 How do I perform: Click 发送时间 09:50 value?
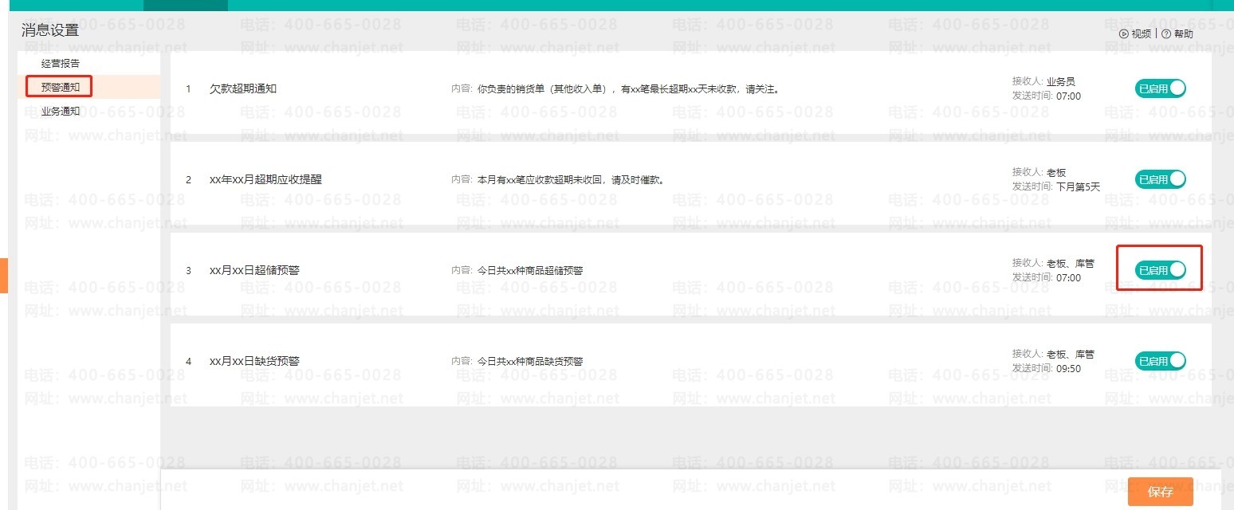[1068, 368]
